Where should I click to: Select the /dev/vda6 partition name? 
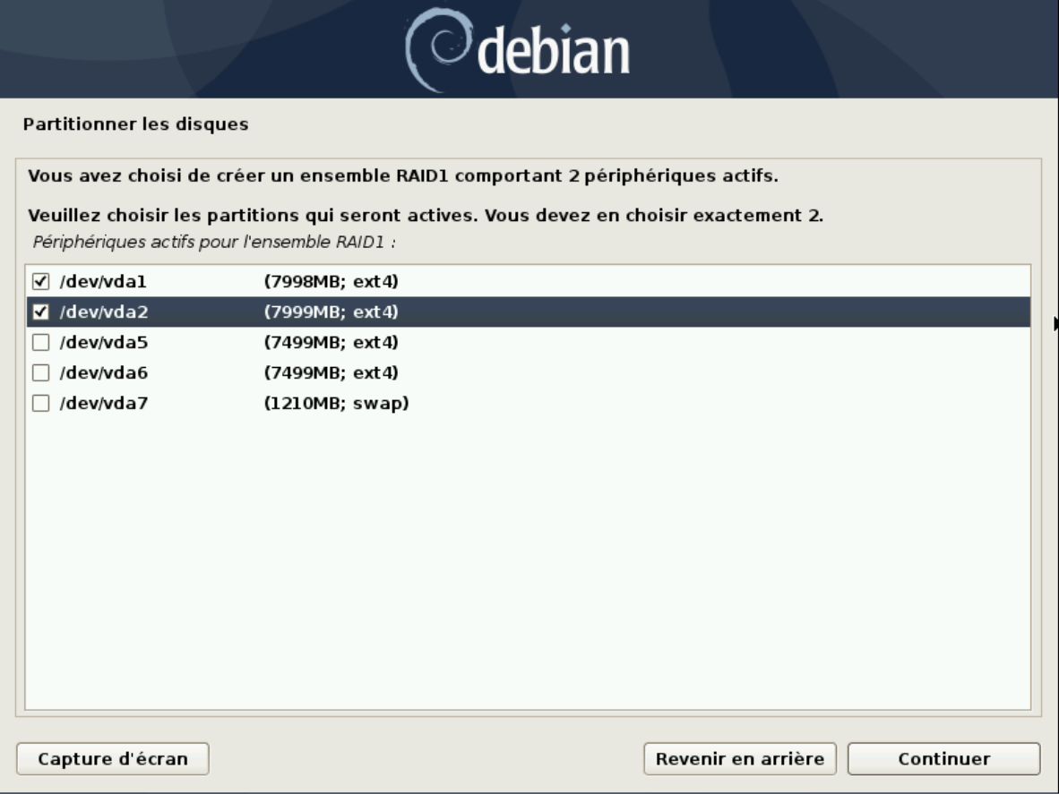101,373
